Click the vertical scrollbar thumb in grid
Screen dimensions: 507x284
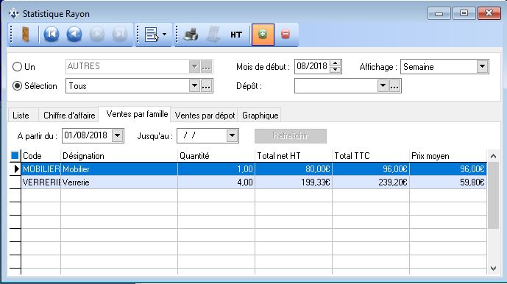coord(493,196)
